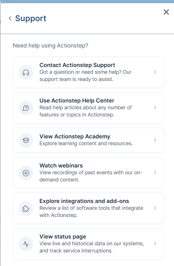Select the View Actionstep Academy heading
The width and height of the screenshot is (174, 266).
(75, 136)
